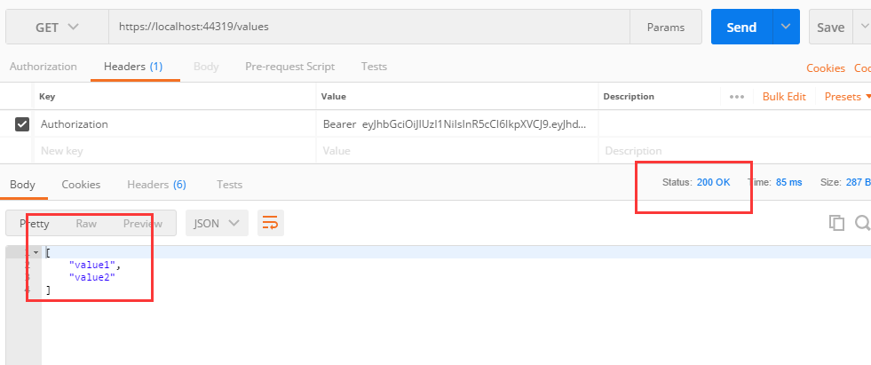Show the response Headers (6) tab

coord(156,185)
